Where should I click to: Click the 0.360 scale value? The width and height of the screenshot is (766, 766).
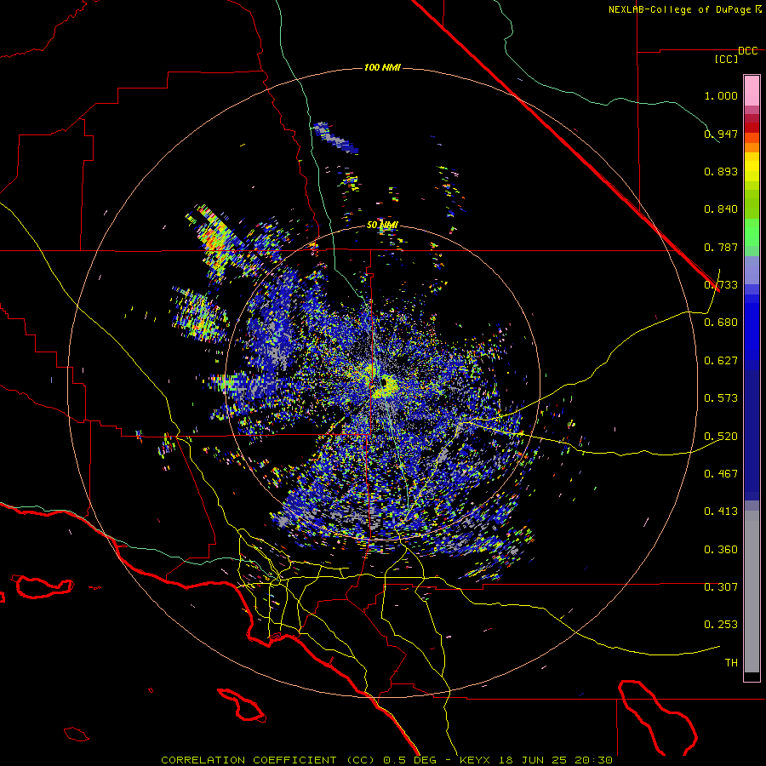click(x=721, y=550)
